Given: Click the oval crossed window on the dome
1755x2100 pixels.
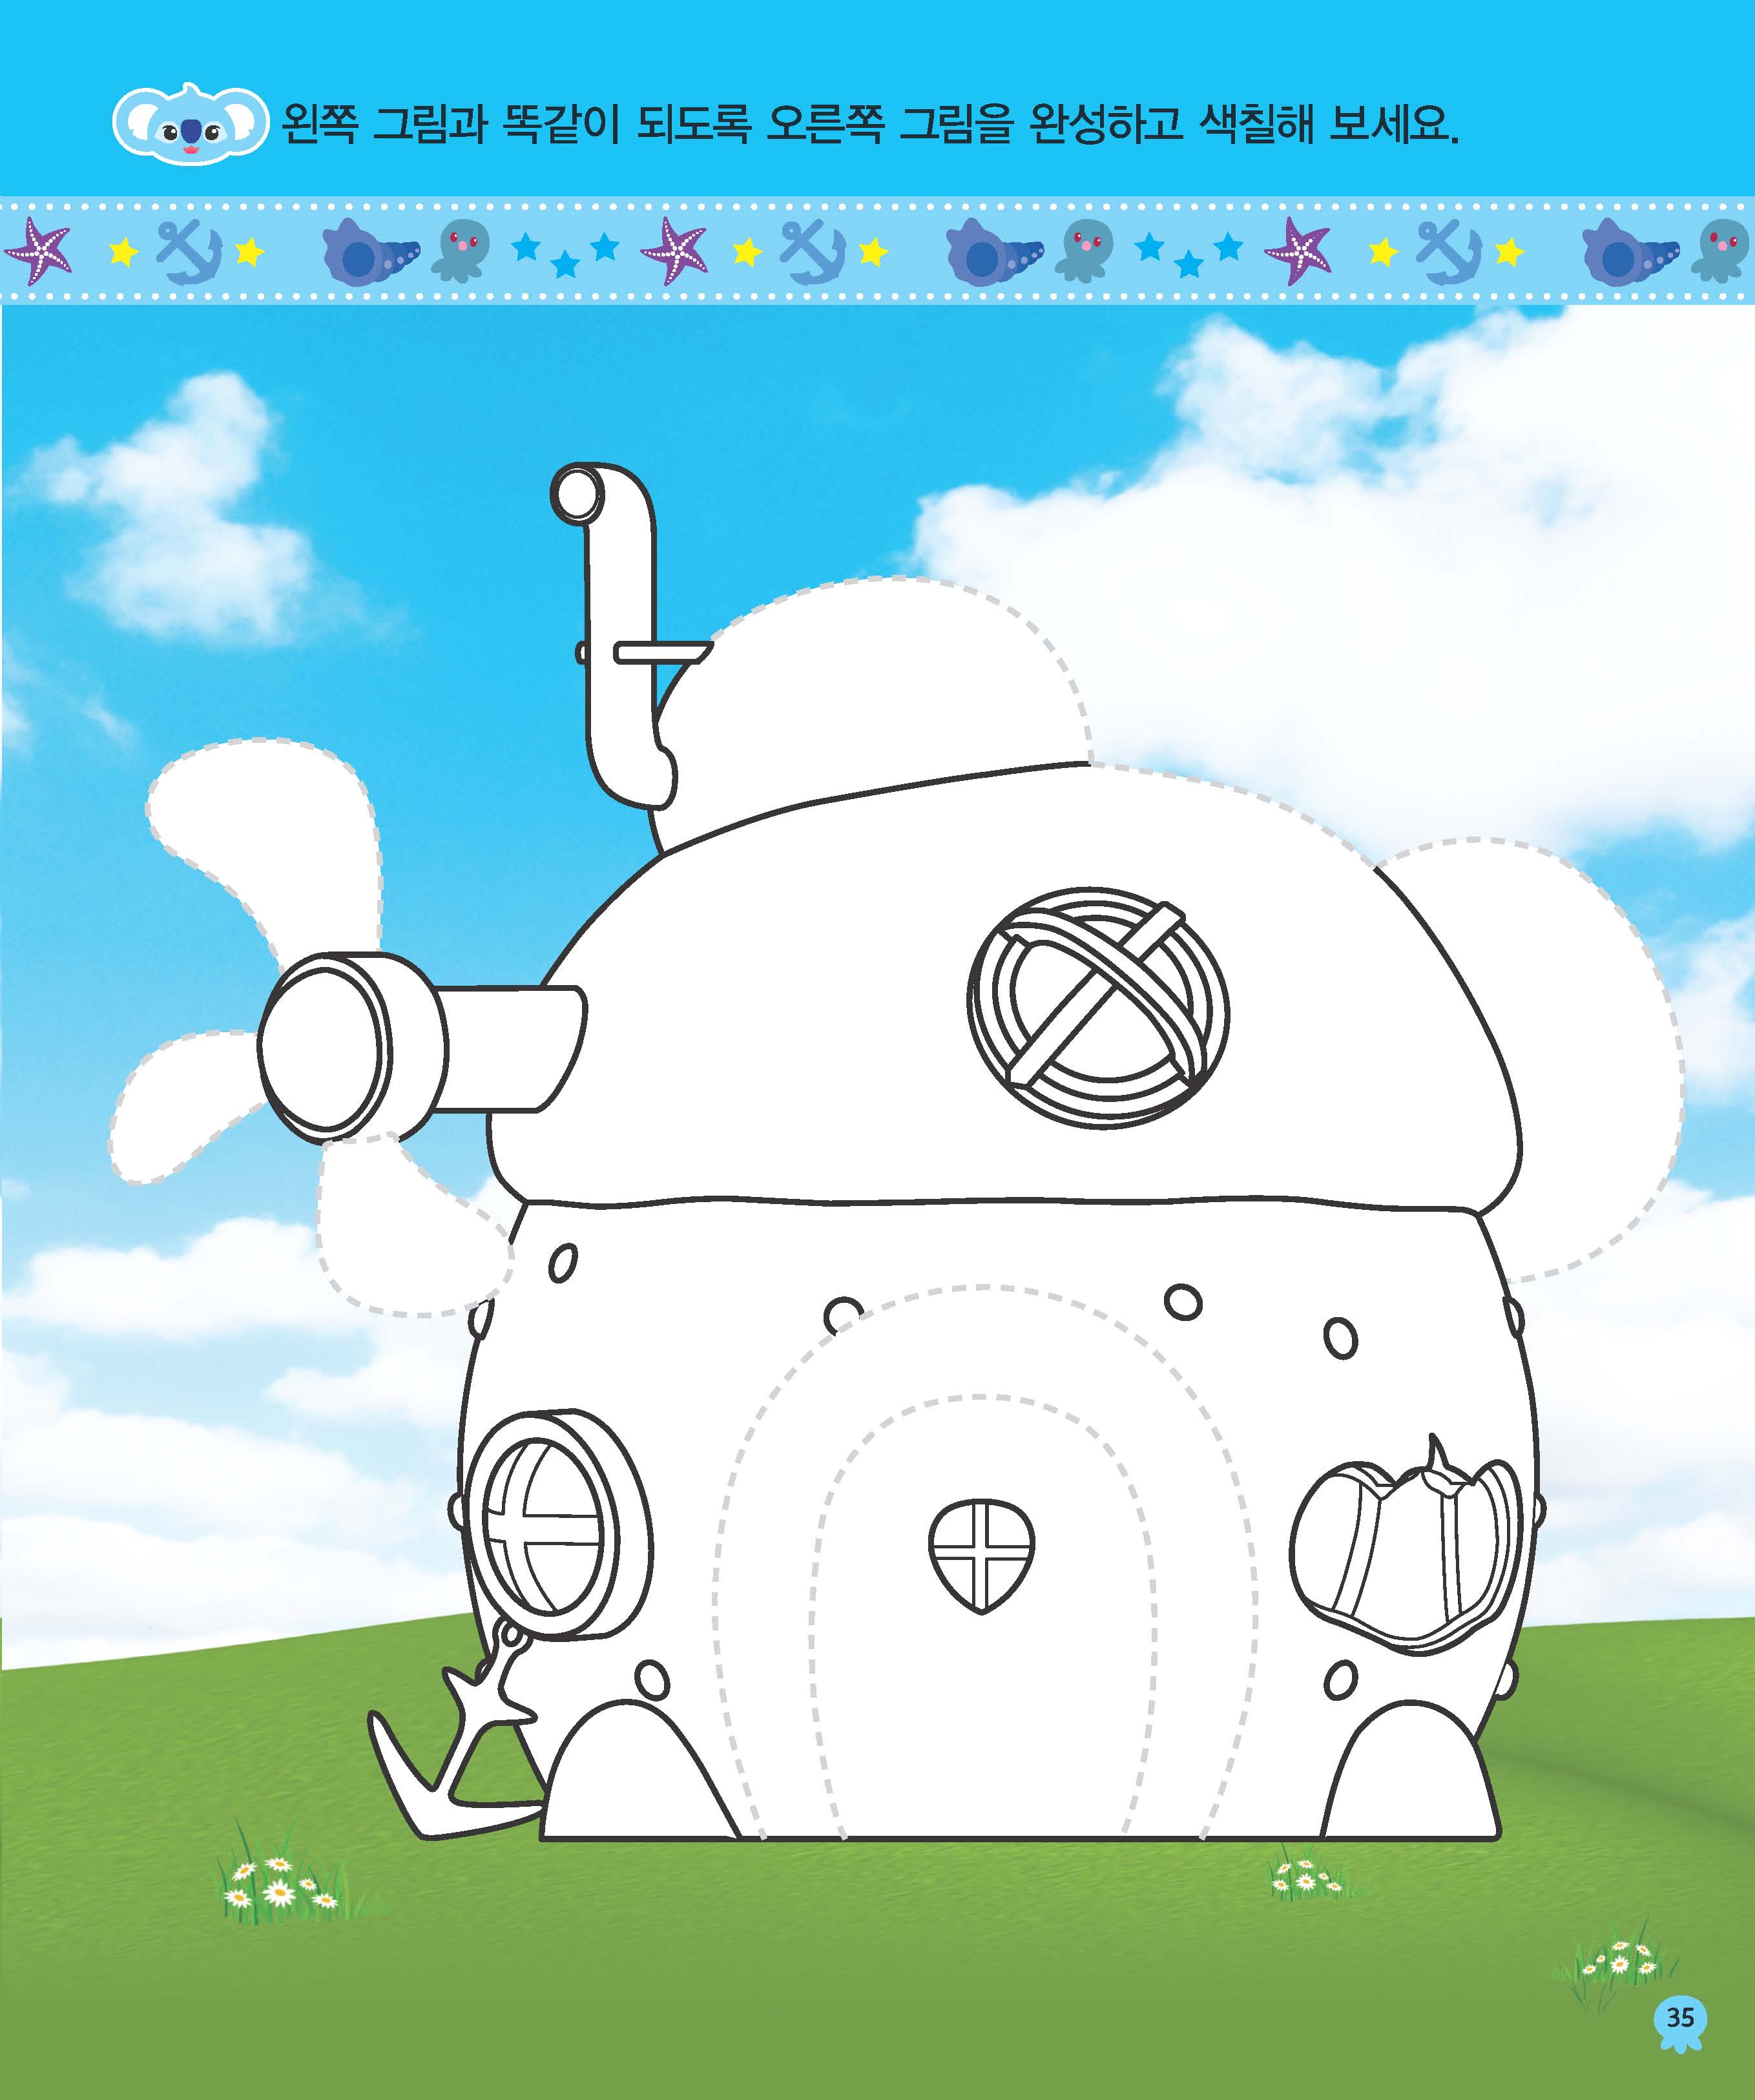Looking at the screenshot, I should point(1098,1008).
